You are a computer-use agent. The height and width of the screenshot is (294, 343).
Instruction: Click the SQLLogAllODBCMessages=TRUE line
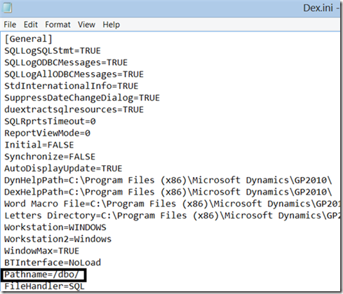[74, 74]
